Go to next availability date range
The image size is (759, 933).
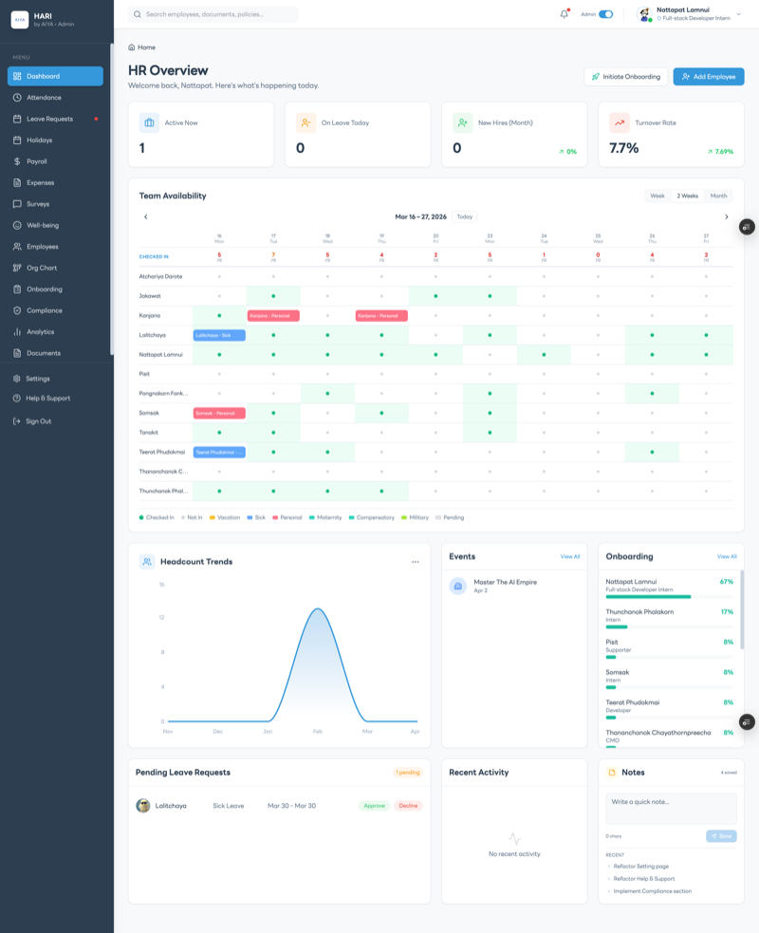click(727, 216)
